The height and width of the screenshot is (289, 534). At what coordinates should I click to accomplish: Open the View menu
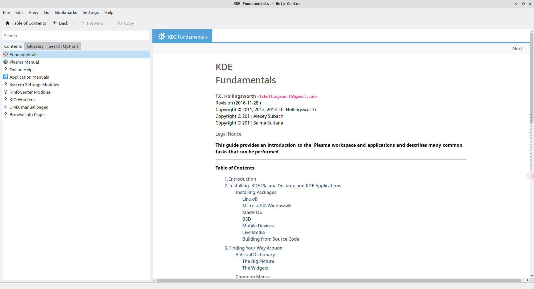[x=33, y=12]
